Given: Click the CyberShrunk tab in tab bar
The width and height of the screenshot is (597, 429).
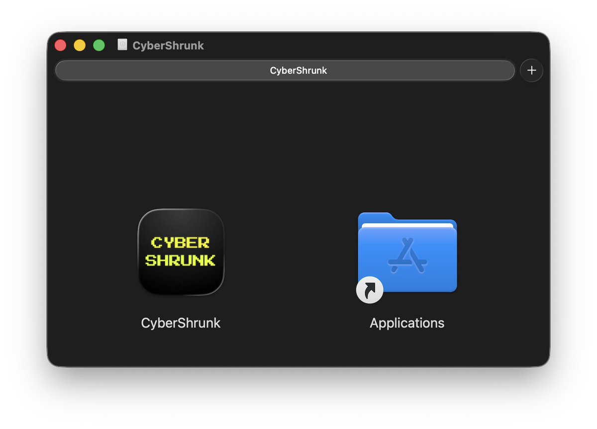Looking at the screenshot, I should click(285, 71).
